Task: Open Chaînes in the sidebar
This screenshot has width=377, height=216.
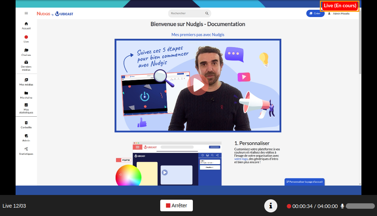Action: (26, 52)
